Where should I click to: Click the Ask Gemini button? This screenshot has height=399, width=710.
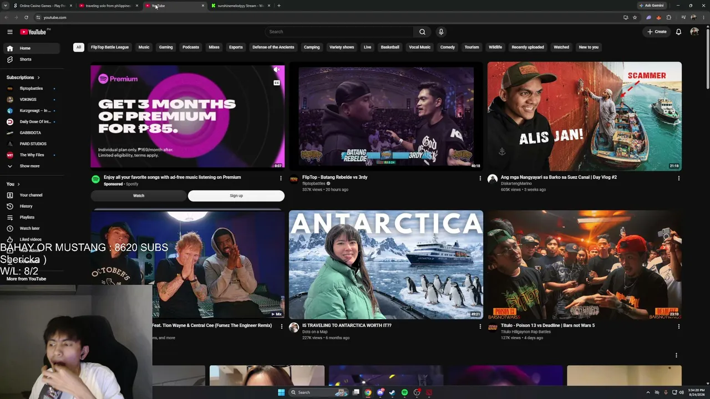pyautogui.click(x=652, y=6)
